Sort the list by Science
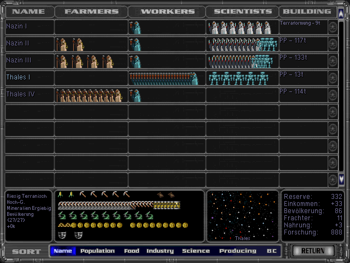The height and width of the screenshot is (263, 350). 196,251
